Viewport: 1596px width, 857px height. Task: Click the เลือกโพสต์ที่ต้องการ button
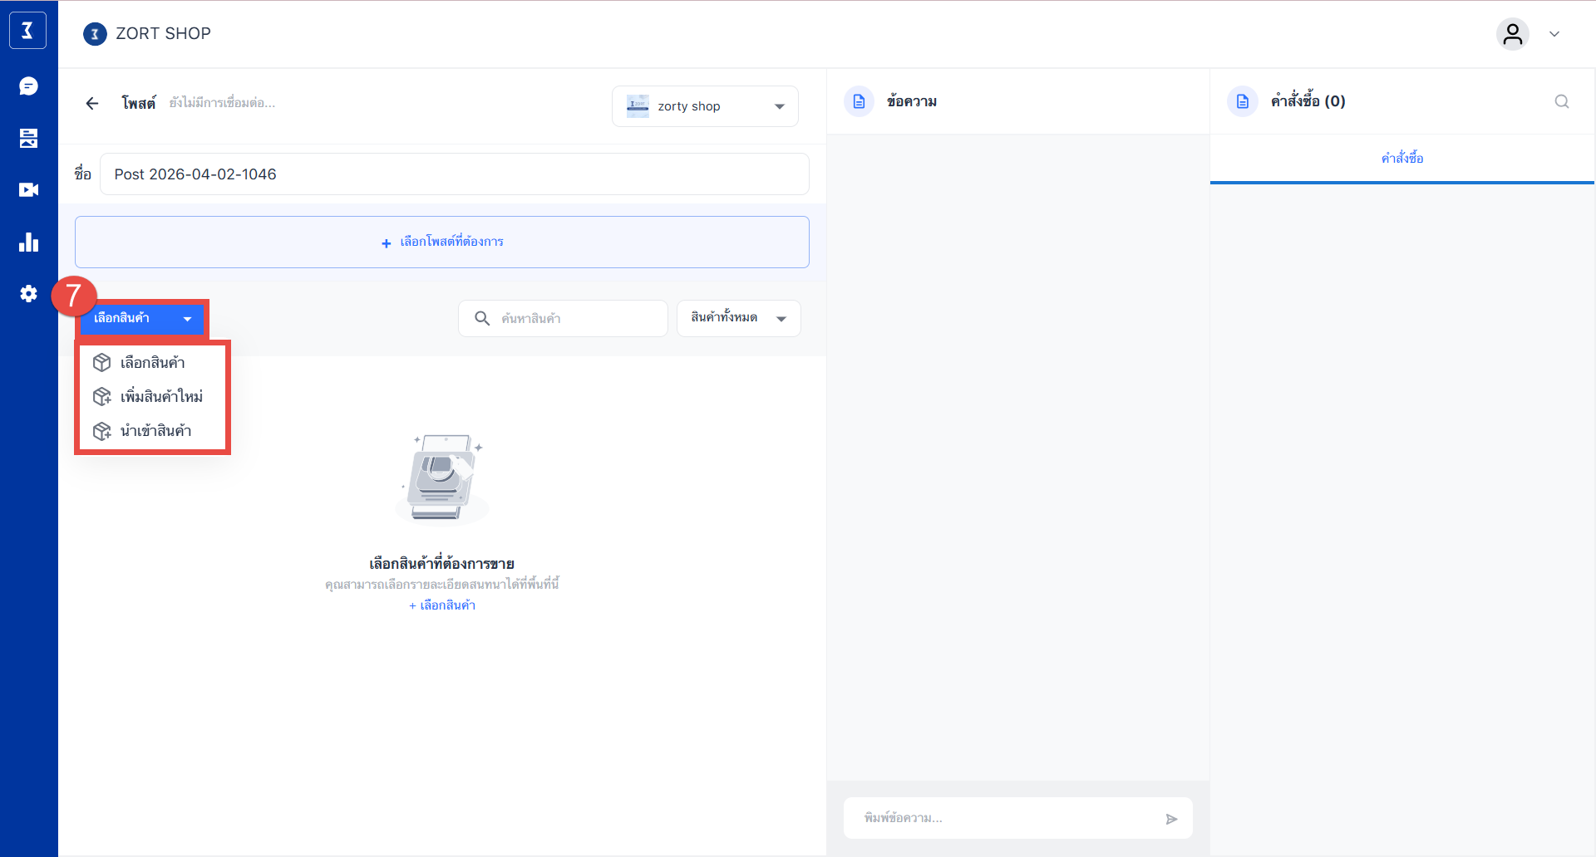click(442, 242)
